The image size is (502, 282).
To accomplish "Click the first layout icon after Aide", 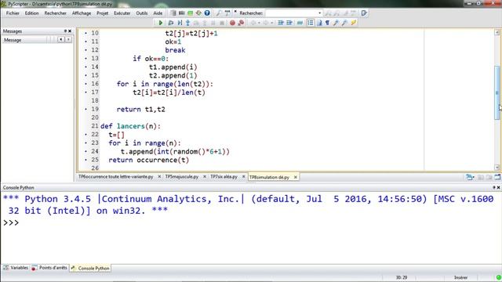I will pos(173,13).
